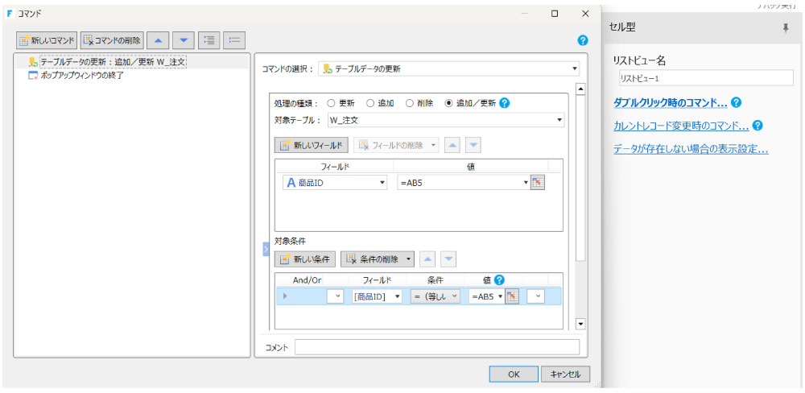Move field down with the arrow beside フィールドの削除

[473, 146]
